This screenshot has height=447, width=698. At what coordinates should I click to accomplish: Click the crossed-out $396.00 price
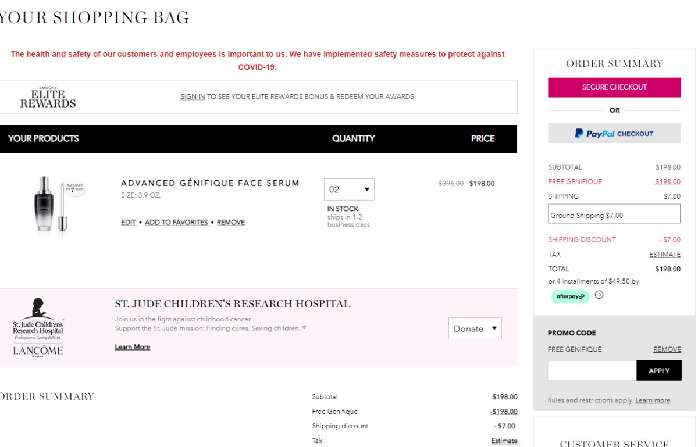click(x=451, y=183)
